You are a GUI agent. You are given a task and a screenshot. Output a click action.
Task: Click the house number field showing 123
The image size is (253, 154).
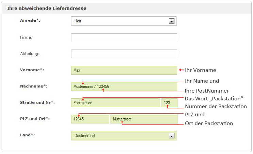pyautogui.click(x=169, y=103)
